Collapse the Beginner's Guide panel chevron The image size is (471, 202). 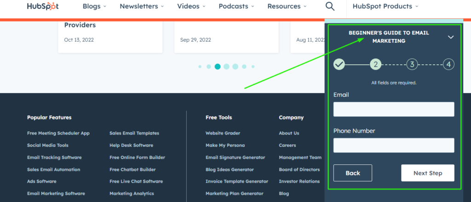click(451, 37)
